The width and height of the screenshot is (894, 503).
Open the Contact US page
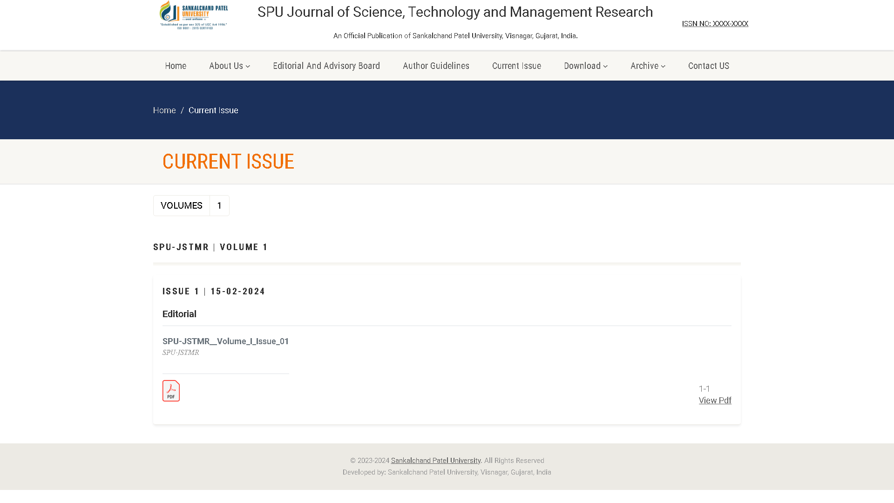coord(708,66)
